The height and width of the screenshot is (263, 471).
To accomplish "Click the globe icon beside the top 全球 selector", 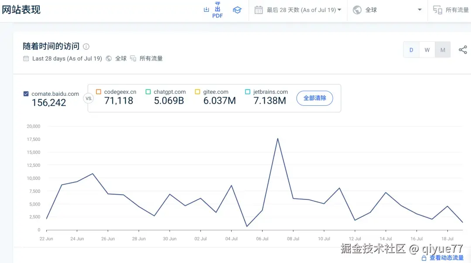I will (357, 10).
